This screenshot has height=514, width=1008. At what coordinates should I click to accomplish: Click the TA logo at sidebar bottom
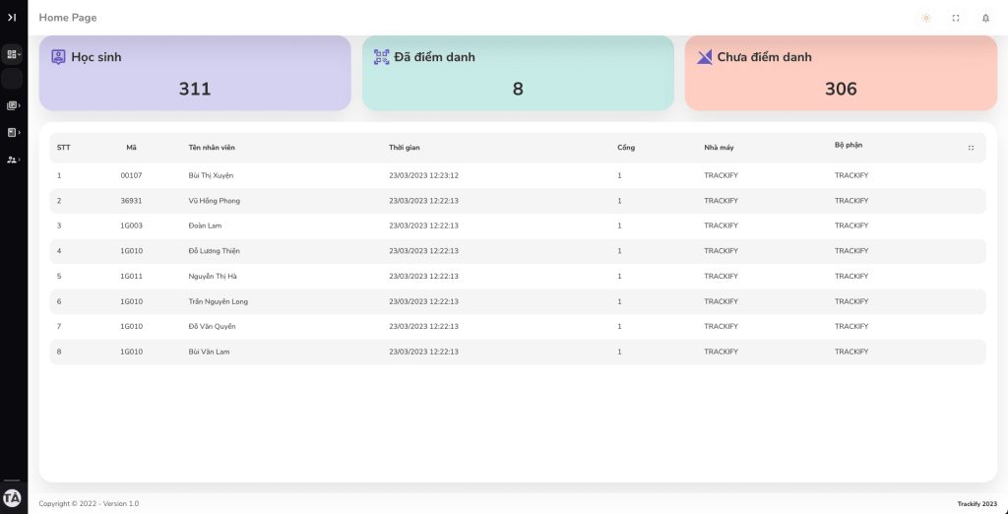tap(13, 497)
